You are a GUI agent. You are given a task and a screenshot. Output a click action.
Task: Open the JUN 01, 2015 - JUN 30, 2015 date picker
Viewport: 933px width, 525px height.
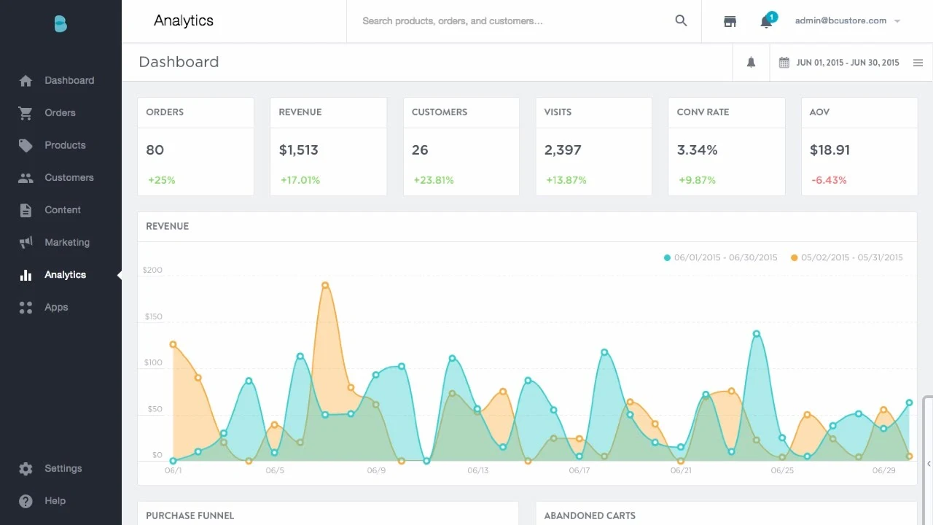(847, 63)
